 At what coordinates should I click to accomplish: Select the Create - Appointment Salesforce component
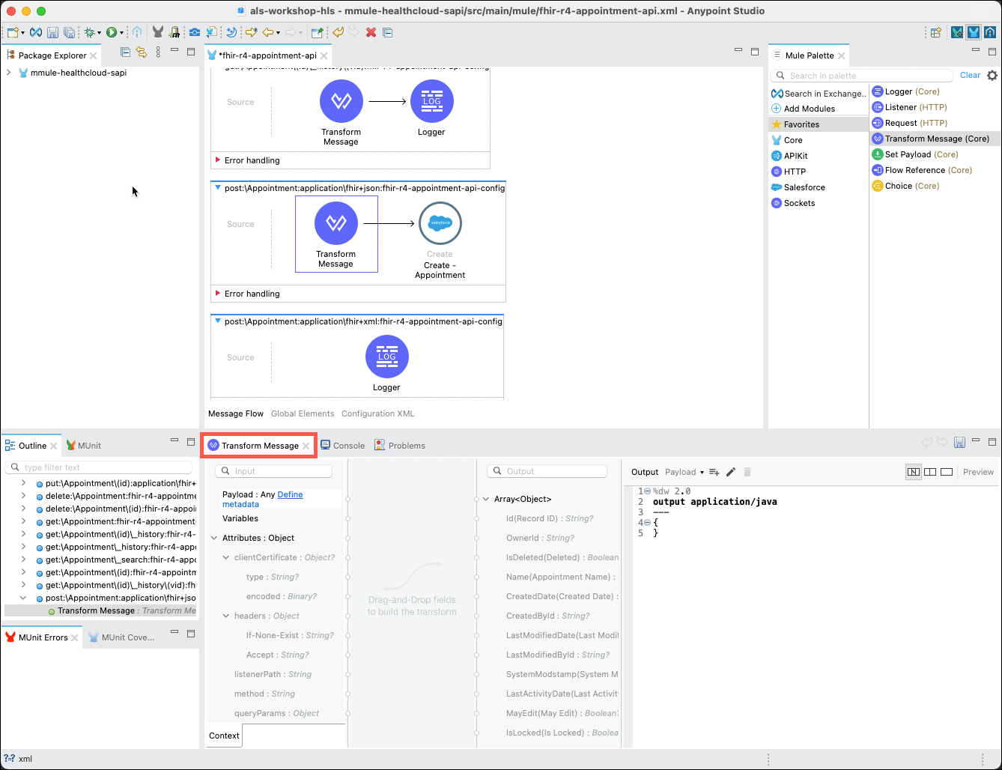pyautogui.click(x=440, y=240)
